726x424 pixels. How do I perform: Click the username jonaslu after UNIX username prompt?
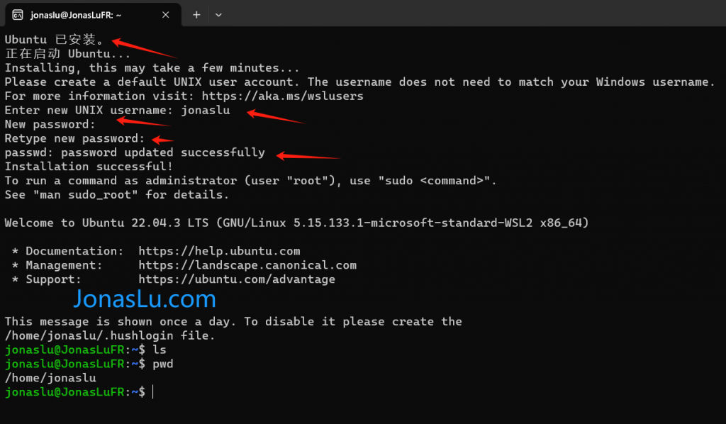[205, 110]
